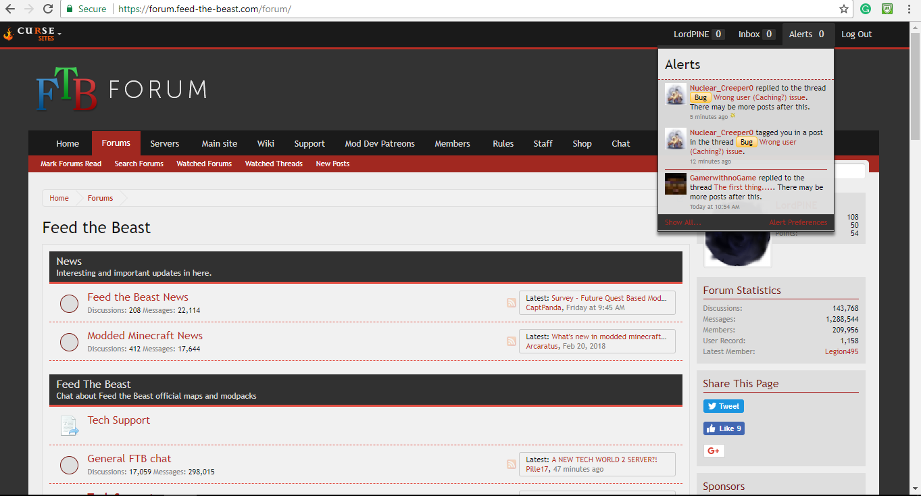Open the LordPINE account menu
Image resolution: width=921 pixels, height=496 pixels.
(698, 34)
